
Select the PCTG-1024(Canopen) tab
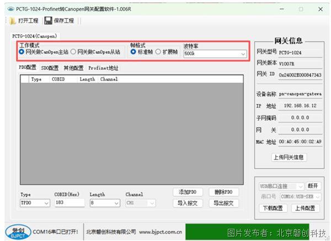(35, 36)
